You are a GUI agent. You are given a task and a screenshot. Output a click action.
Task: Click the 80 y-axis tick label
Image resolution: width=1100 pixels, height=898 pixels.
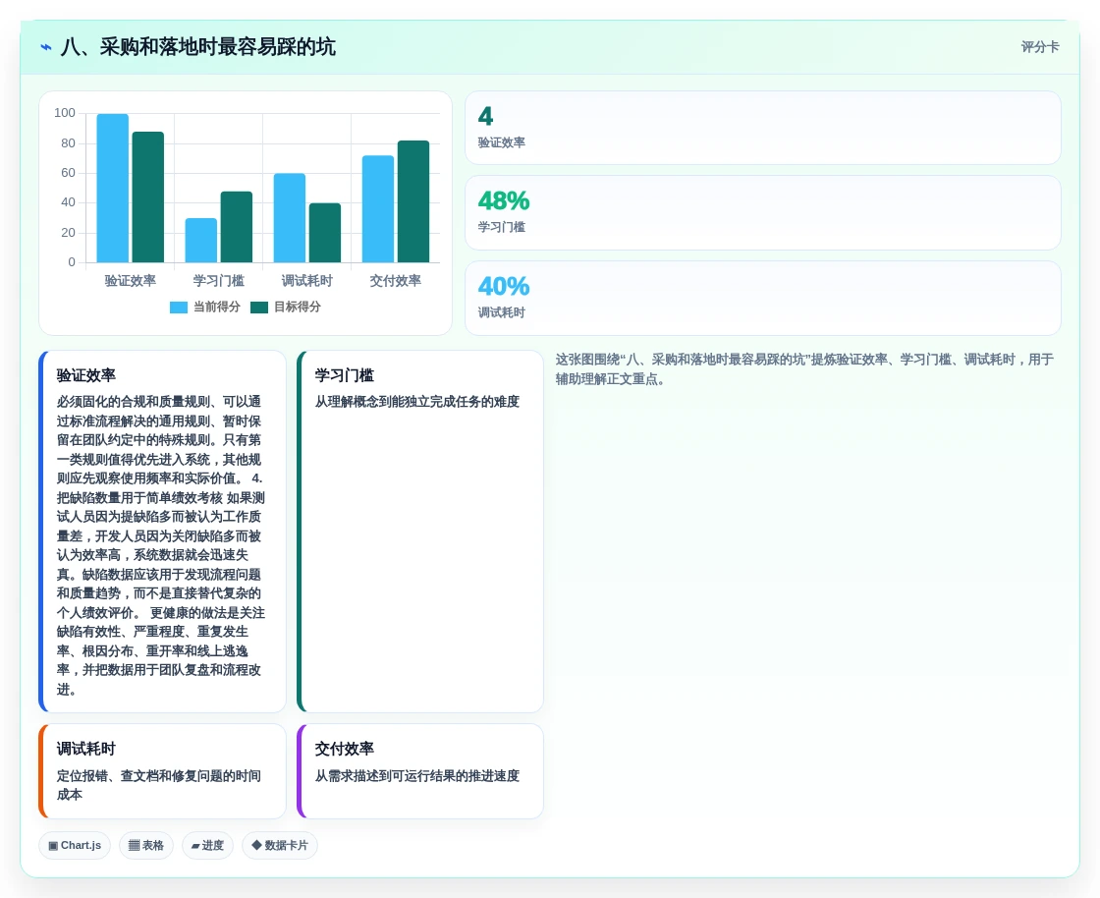click(x=68, y=143)
